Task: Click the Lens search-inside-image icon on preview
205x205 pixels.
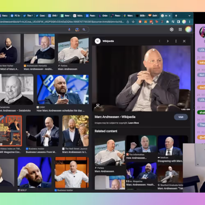Action: [98, 105]
